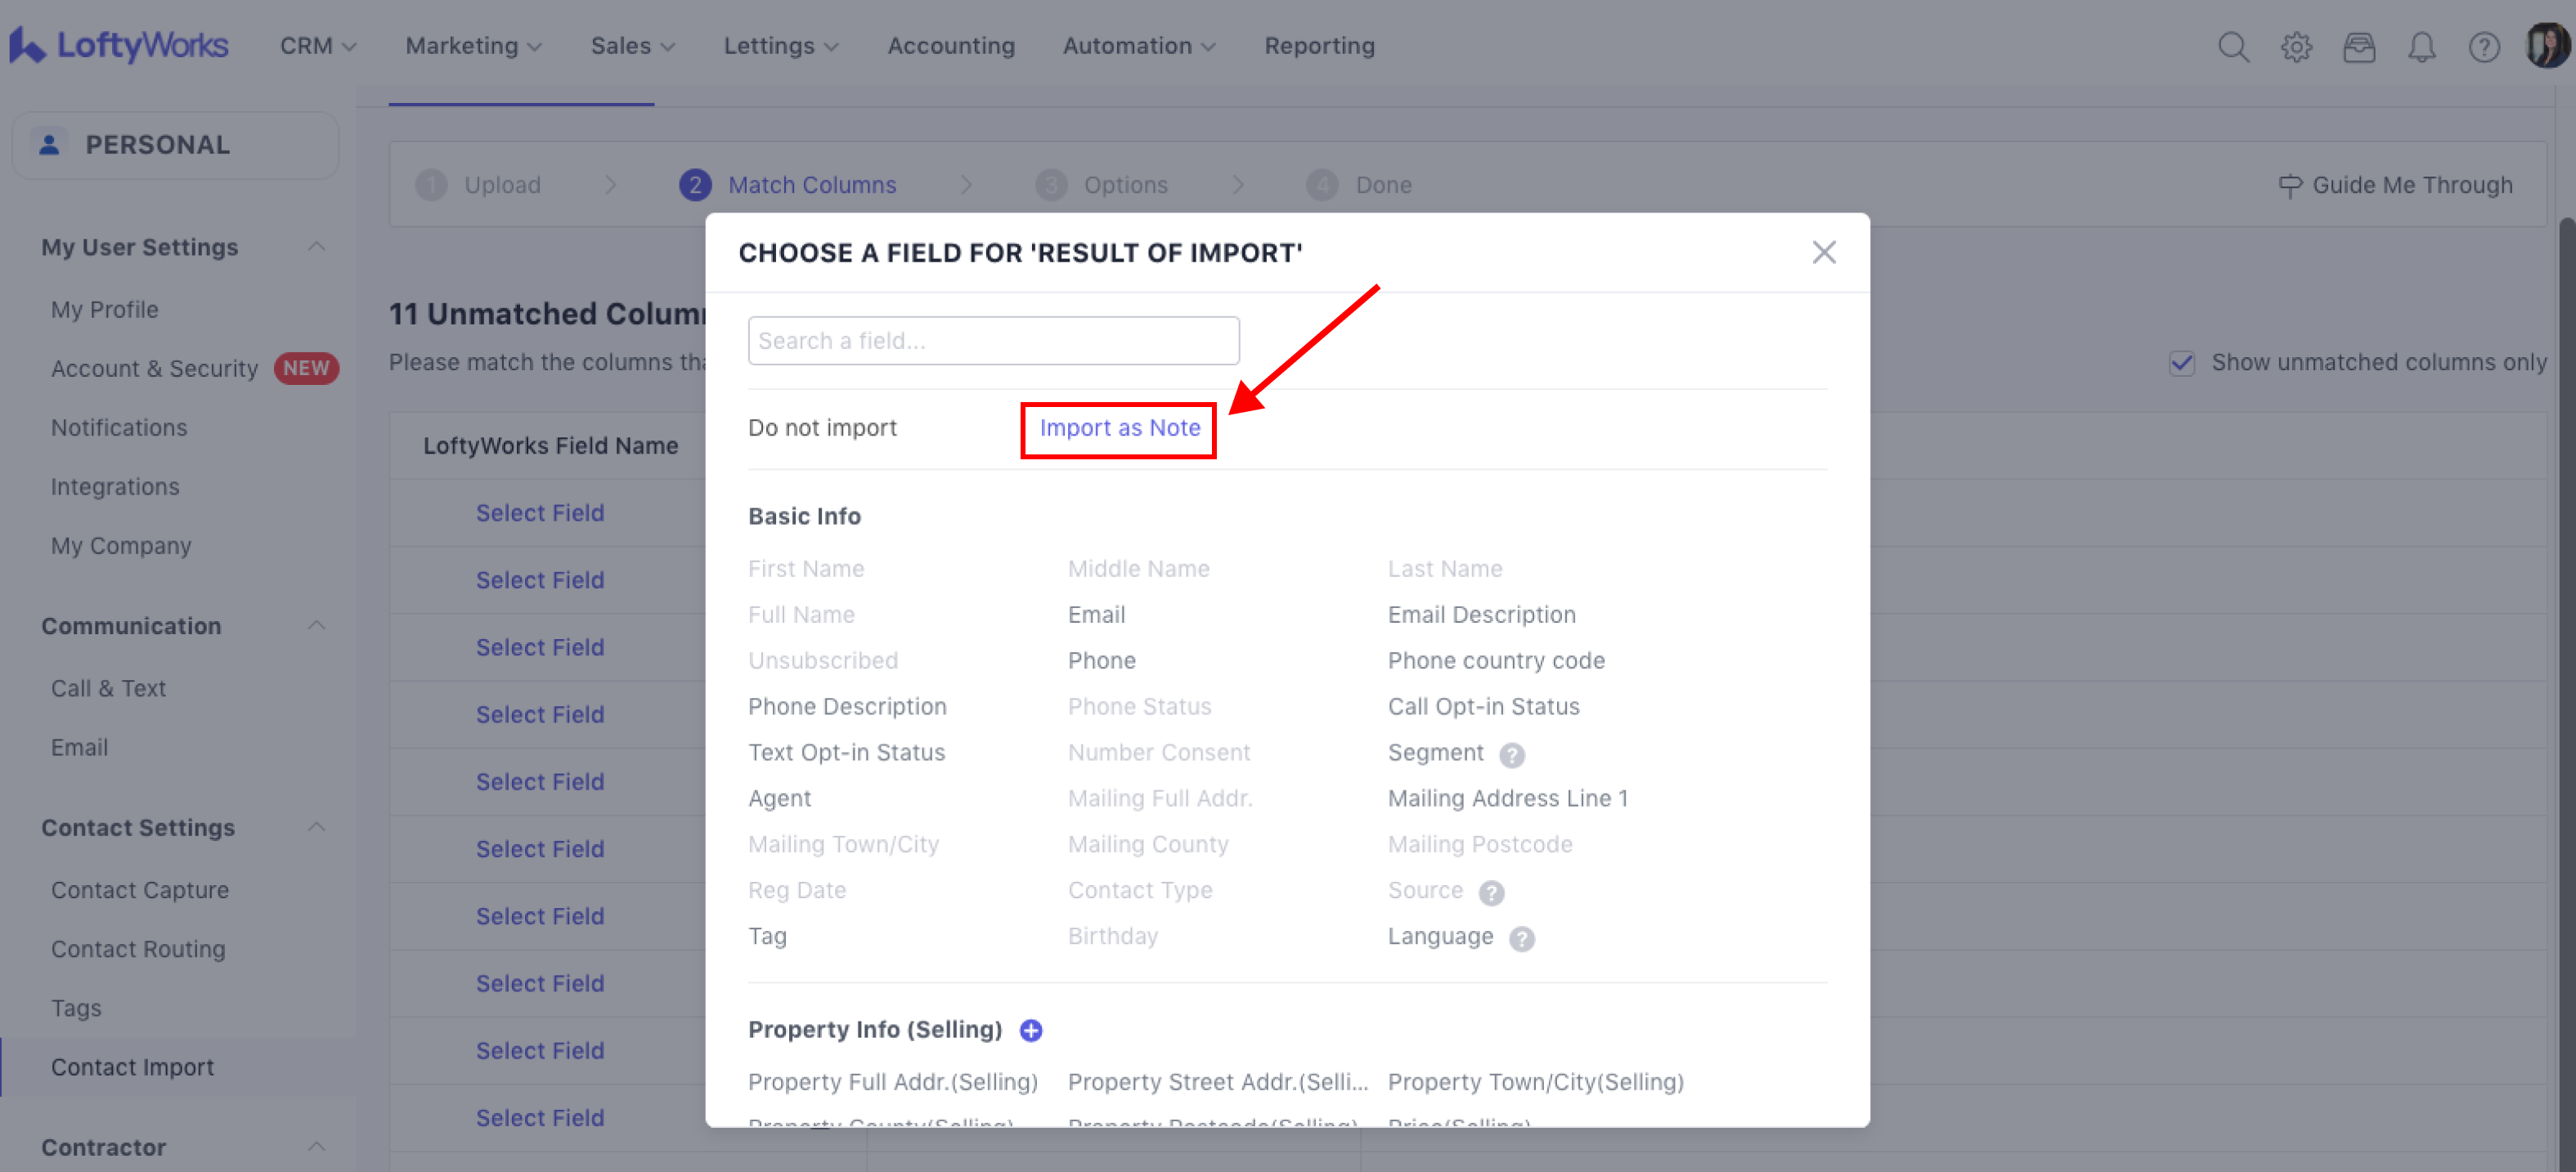Close the Choose a Field dialog
The image size is (2576, 1172).
pyautogui.click(x=1823, y=253)
